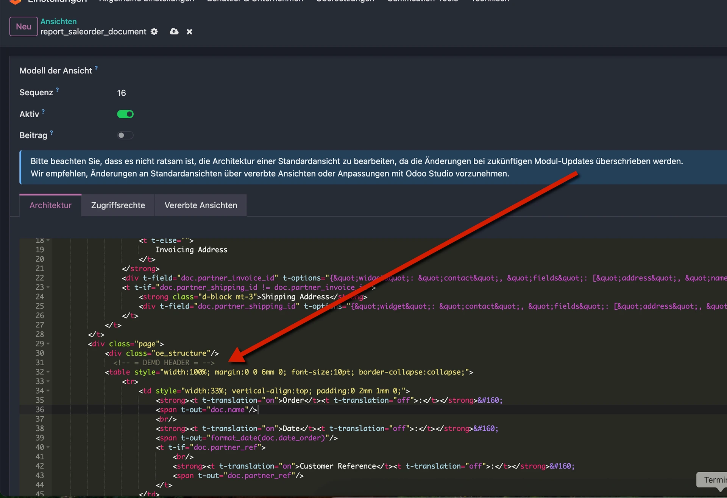Viewport: 727px width, 498px height.
Task: Open the Technisch menu
Action: tap(490, 2)
